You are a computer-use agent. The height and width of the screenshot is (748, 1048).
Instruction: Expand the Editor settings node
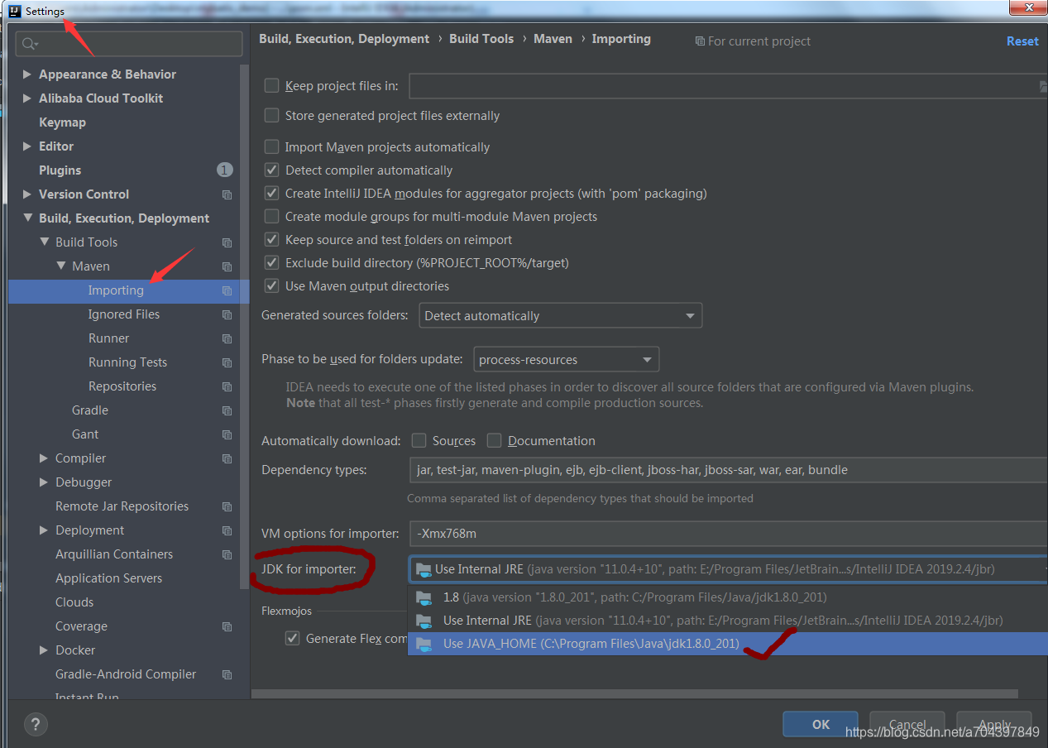click(x=27, y=146)
